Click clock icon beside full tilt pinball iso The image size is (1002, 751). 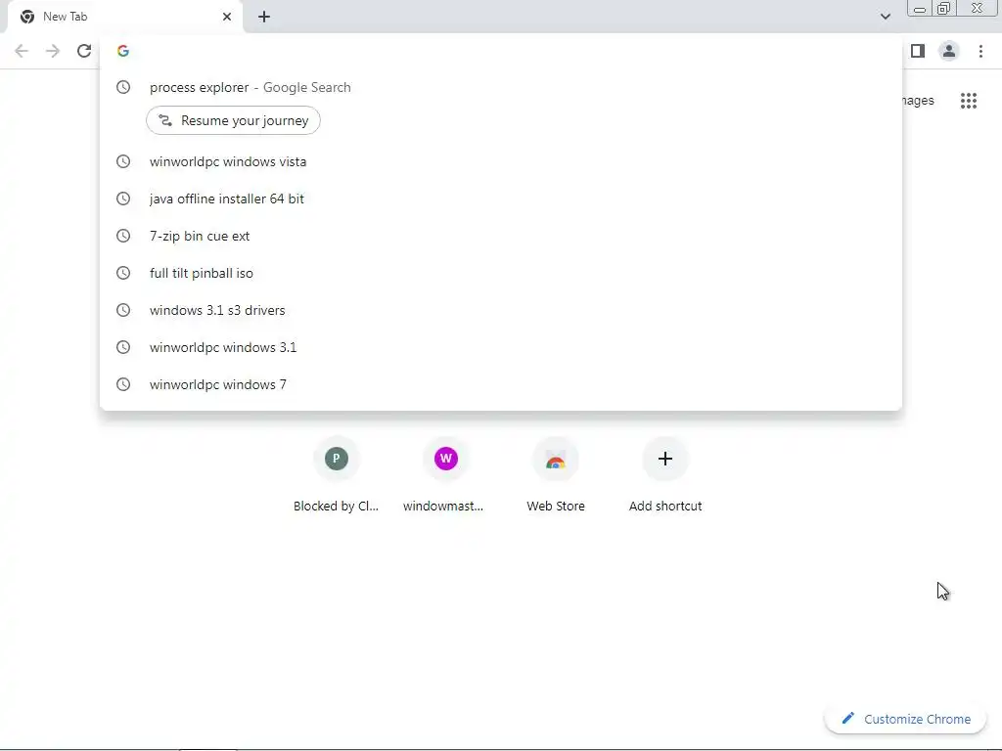click(x=123, y=273)
